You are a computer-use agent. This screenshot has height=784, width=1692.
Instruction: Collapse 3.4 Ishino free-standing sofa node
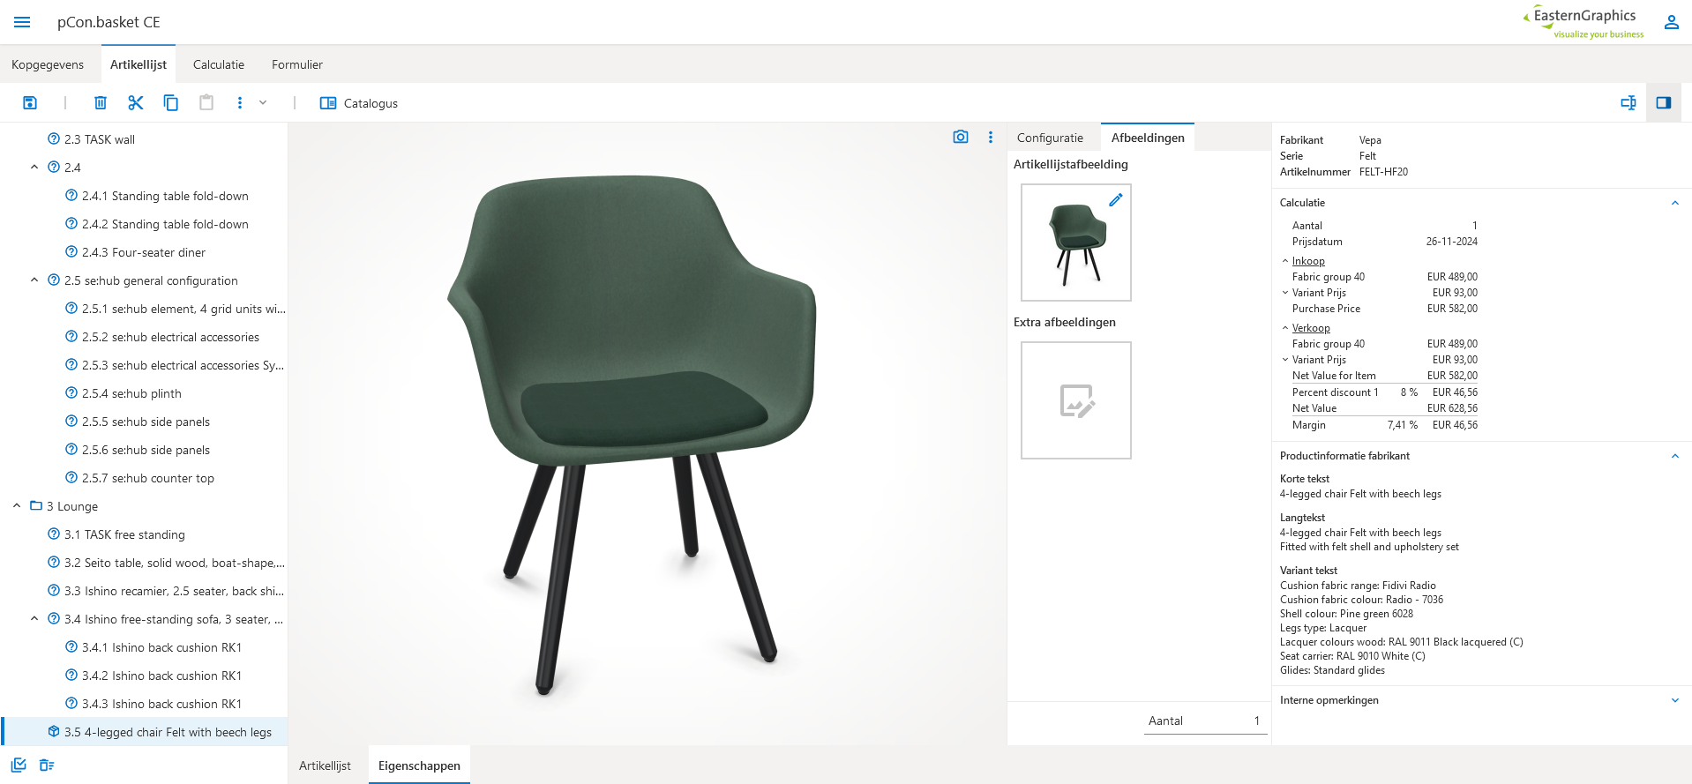[x=34, y=619]
